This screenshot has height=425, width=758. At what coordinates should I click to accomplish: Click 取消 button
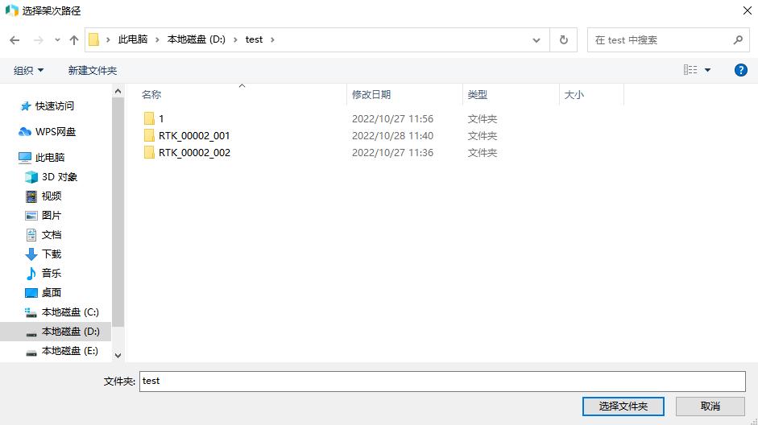pyautogui.click(x=710, y=406)
